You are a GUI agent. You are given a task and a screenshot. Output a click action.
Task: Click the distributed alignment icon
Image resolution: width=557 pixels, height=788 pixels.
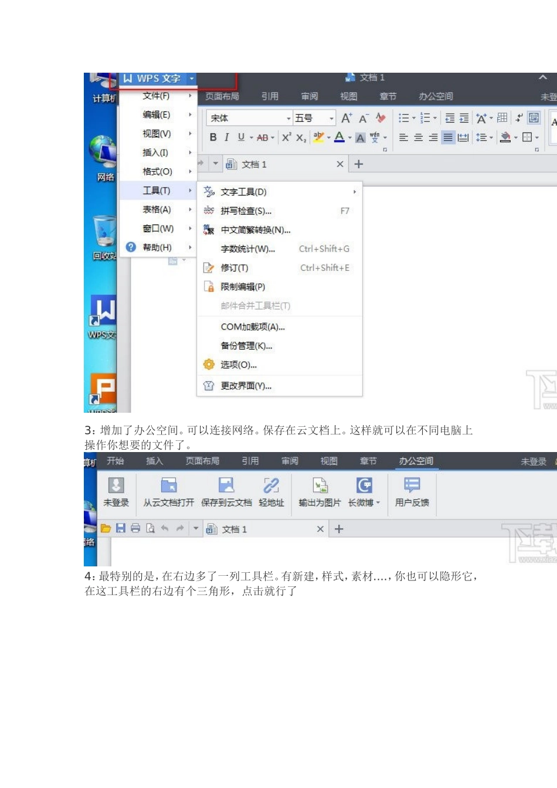point(463,138)
